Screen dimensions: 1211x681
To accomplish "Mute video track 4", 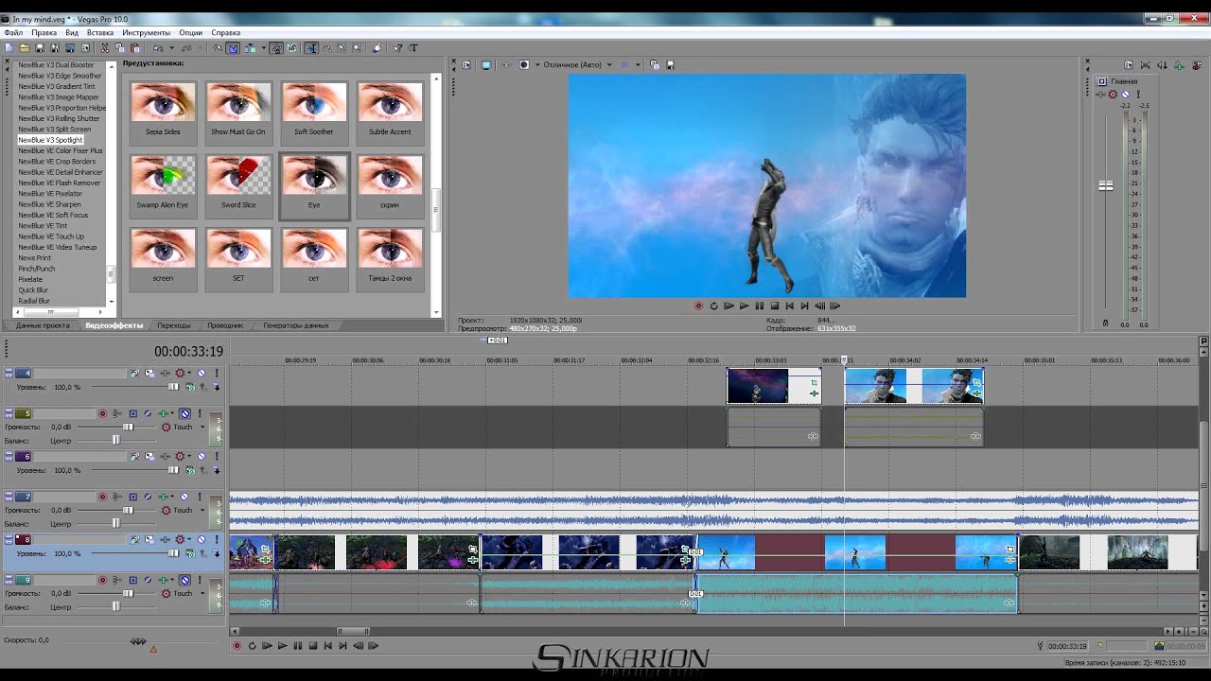I will tap(202, 373).
